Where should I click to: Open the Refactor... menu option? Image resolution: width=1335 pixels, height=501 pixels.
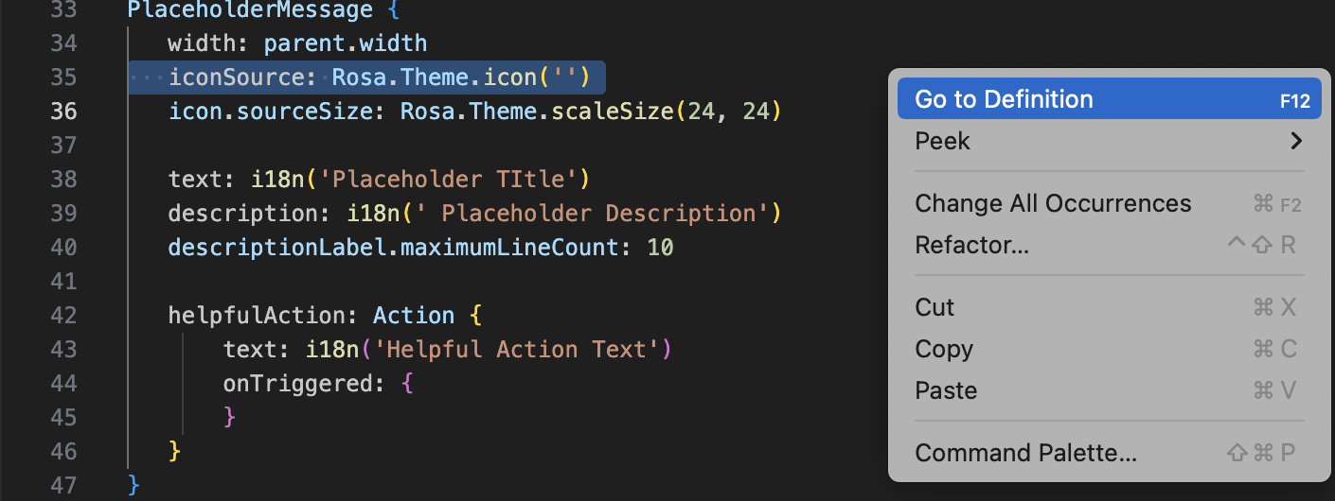[971, 245]
